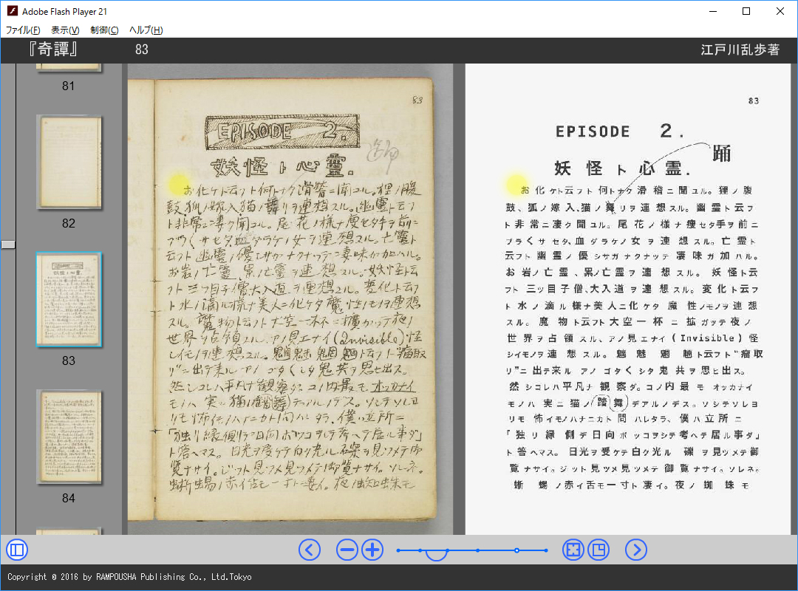Open the 表示(V) menu

pyautogui.click(x=65, y=30)
